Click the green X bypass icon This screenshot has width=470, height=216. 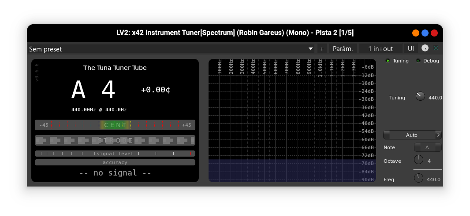[x=436, y=48]
